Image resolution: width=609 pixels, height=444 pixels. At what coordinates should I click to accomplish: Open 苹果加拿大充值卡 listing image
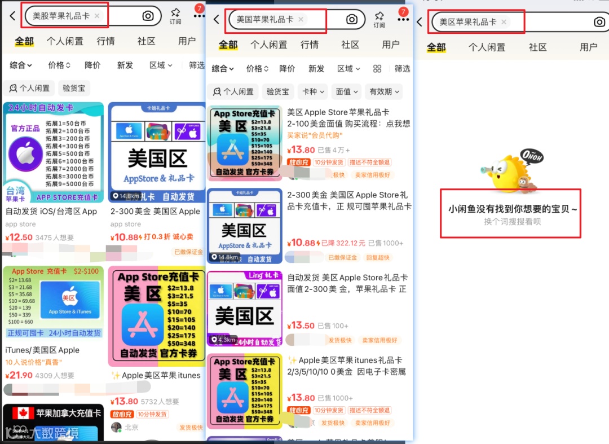[53, 422]
